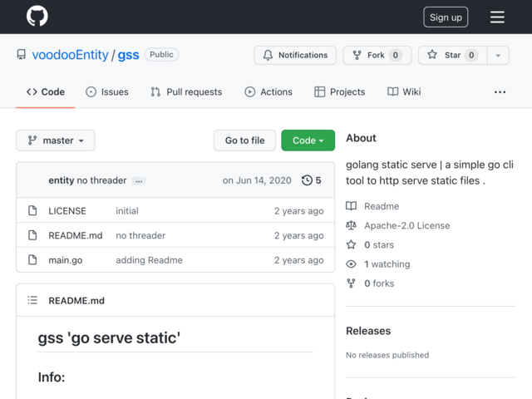Click the Sign up button
This screenshot has height=399, width=532.
click(x=446, y=17)
